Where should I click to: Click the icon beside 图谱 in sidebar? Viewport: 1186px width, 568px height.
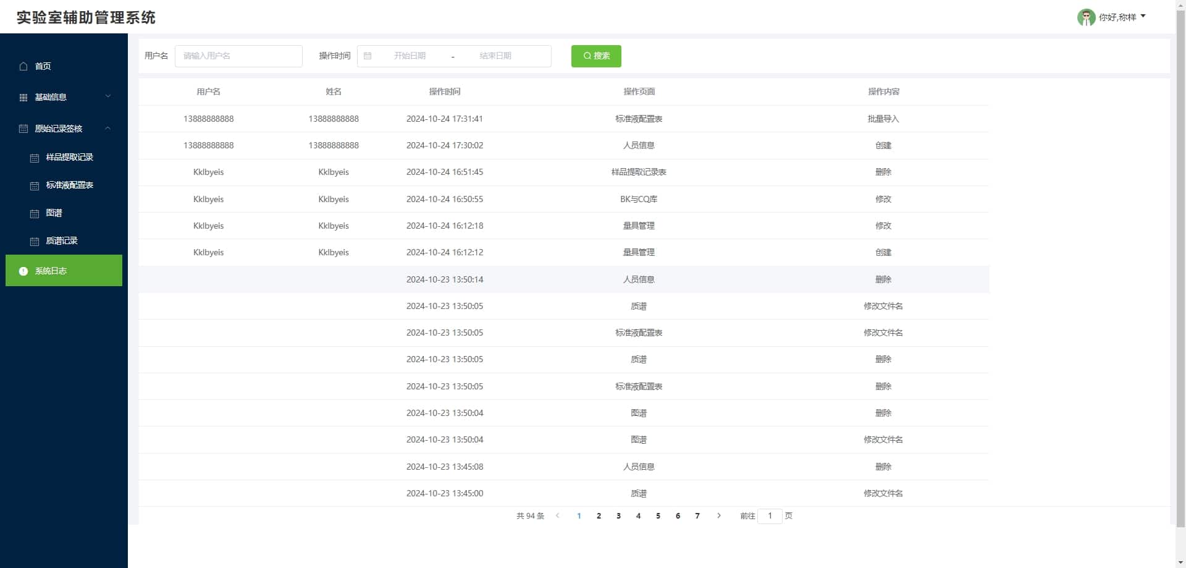[x=35, y=213]
